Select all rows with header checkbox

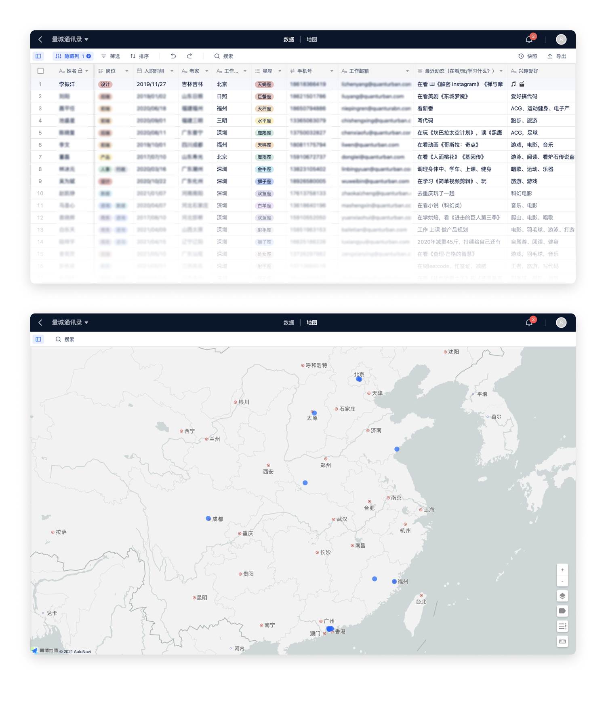click(40, 71)
